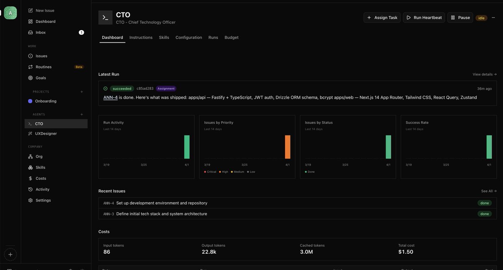503x270 pixels.
Task: Click the succeeded status badge
Action: click(122, 89)
